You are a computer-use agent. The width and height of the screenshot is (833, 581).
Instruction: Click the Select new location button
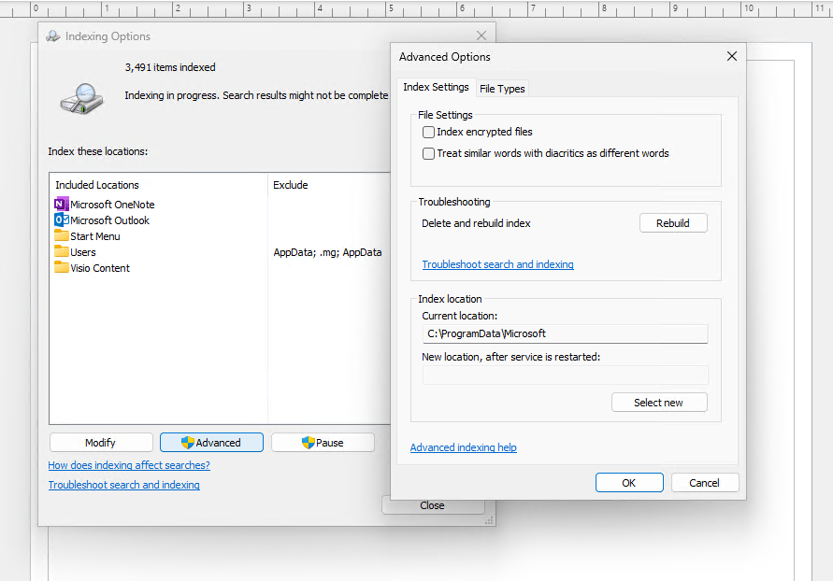pos(659,403)
